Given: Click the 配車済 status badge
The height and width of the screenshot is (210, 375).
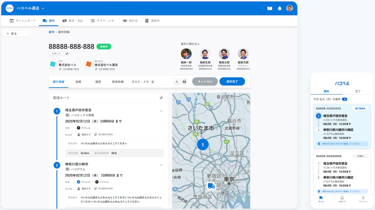Looking at the screenshot, I should [104, 47].
